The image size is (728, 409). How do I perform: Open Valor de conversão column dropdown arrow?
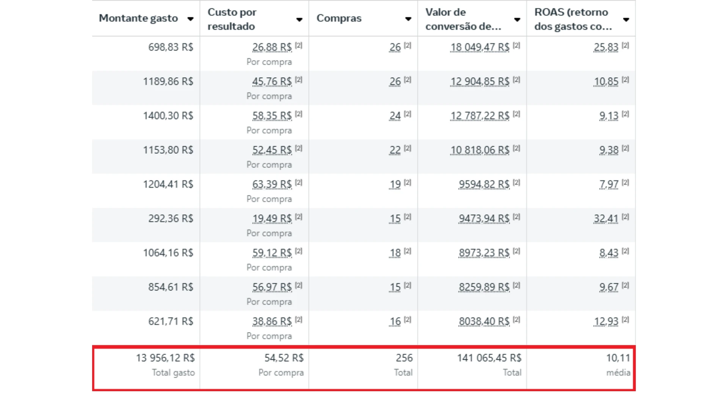click(x=517, y=19)
